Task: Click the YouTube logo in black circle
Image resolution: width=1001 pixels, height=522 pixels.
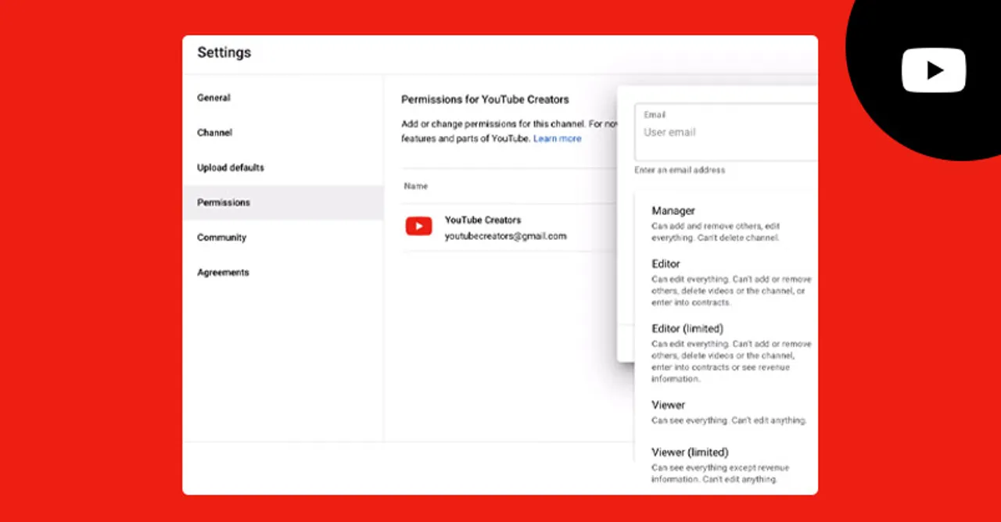Action: pos(934,70)
